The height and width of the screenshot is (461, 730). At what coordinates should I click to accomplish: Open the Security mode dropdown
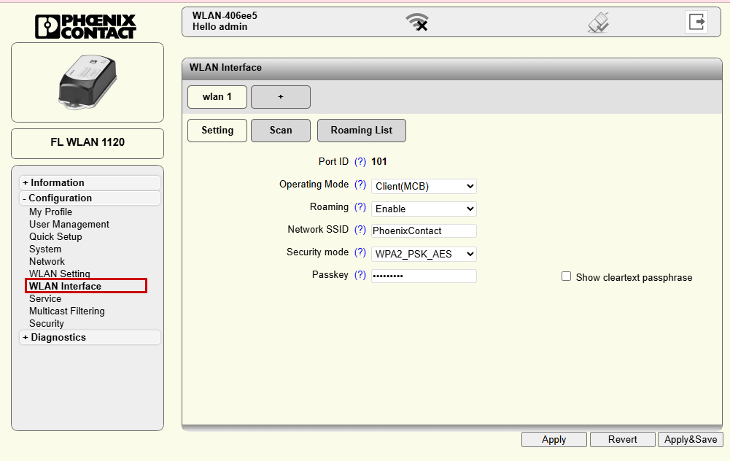(x=424, y=254)
